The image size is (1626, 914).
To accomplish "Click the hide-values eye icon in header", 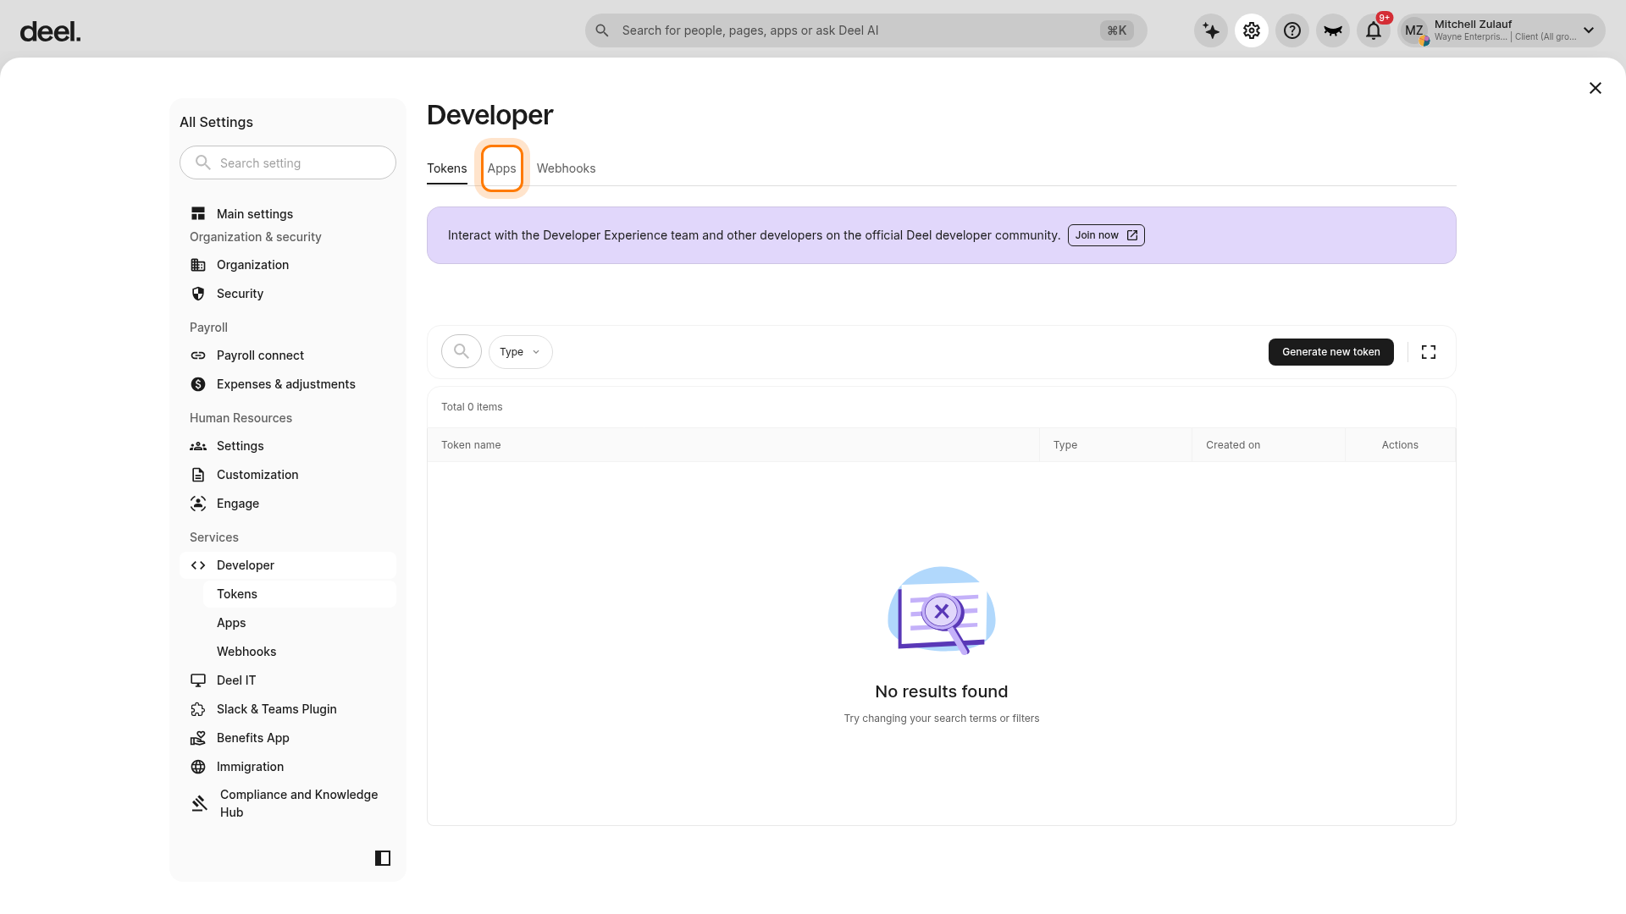I will coord(1333,30).
